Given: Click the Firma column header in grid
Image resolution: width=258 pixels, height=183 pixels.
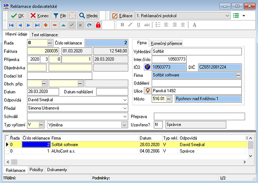Looking at the screenshot, I should coord(95,138).
